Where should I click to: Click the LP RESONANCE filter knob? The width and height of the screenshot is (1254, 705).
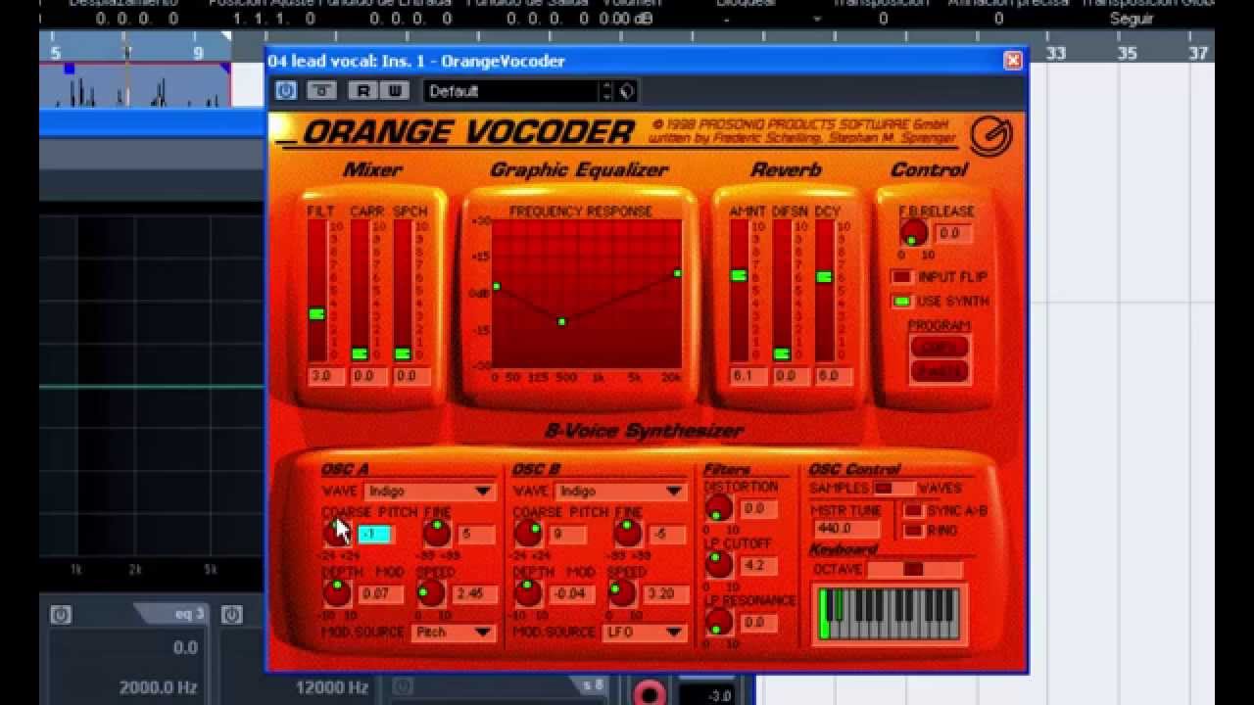pos(718,622)
